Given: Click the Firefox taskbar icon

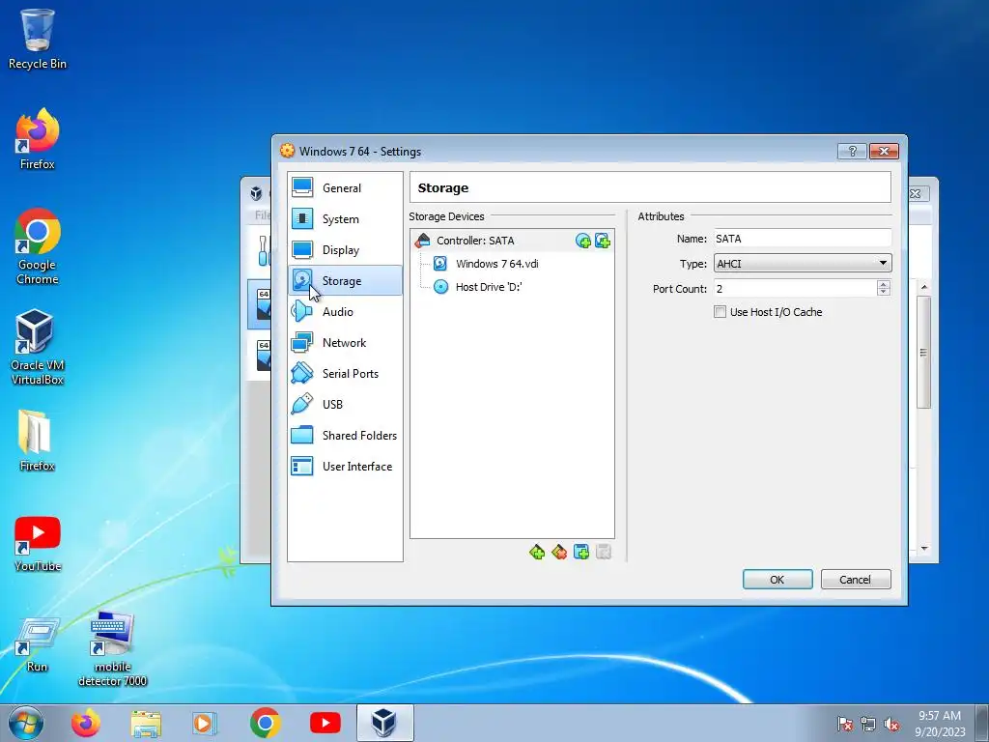Looking at the screenshot, I should tap(86, 723).
